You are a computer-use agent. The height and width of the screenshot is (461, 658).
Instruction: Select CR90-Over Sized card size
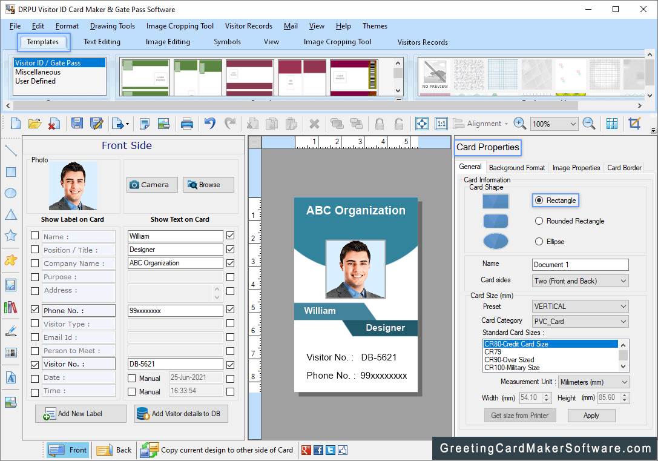pyautogui.click(x=509, y=360)
